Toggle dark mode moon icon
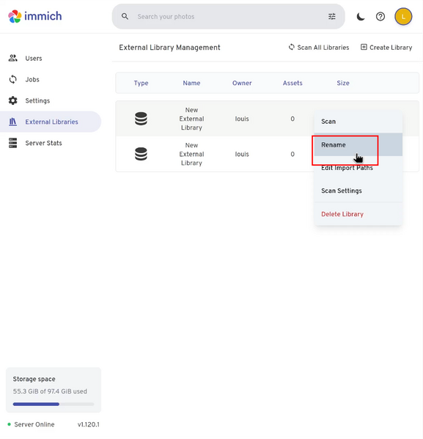 pyautogui.click(x=361, y=17)
